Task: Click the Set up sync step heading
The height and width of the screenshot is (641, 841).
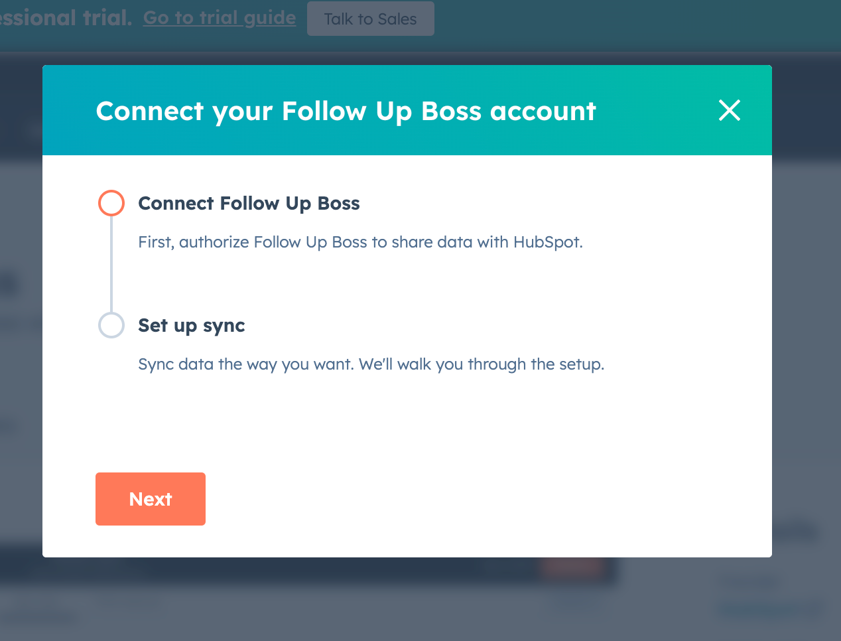Action: click(x=192, y=325)
